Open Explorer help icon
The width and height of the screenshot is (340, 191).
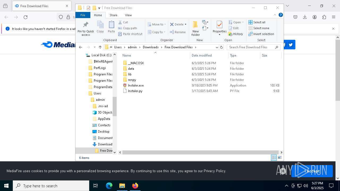pos(280,15)
